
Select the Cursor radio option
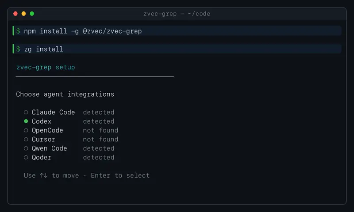coord(26,139)
